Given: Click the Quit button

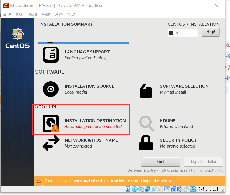Looking at the screenshot, I should tap(161, 162).
